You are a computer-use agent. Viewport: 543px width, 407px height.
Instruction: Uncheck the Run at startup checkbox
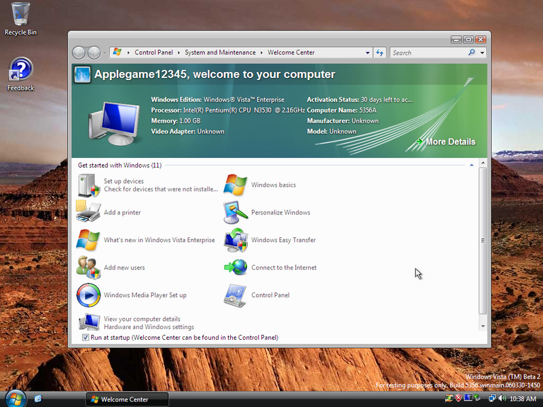tap(86, 337)
